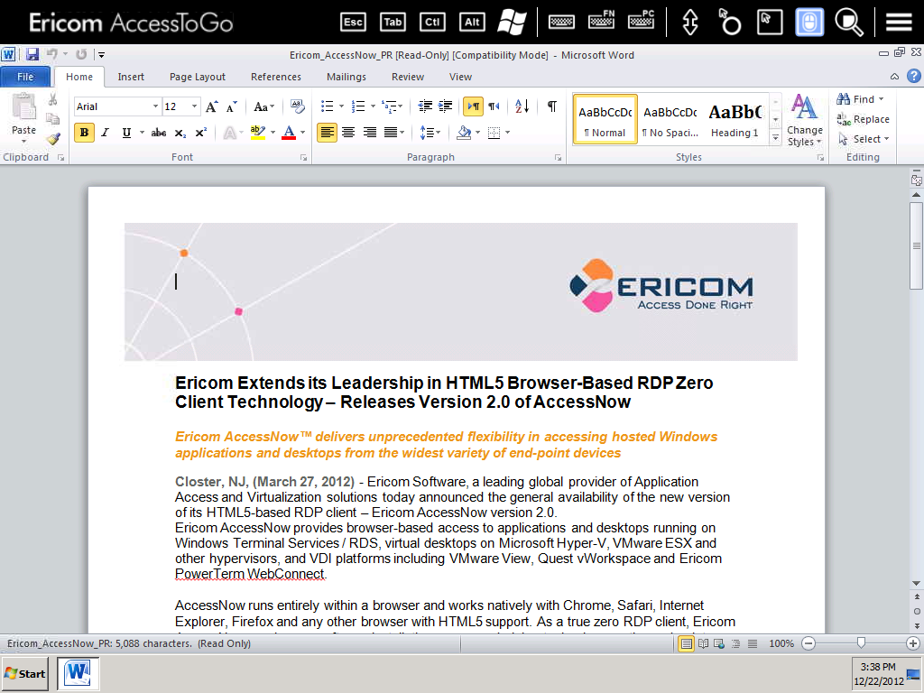Apply the Heading 1 style
This screenshot has width=924, height=693.
coord(735,120)
